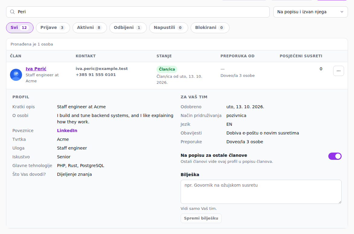
Task: Open the 'Na popisu i izvan njega' dropdown
Action: point(311,12)
